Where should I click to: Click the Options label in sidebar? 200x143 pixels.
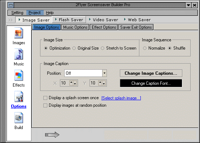pos(19,106)
